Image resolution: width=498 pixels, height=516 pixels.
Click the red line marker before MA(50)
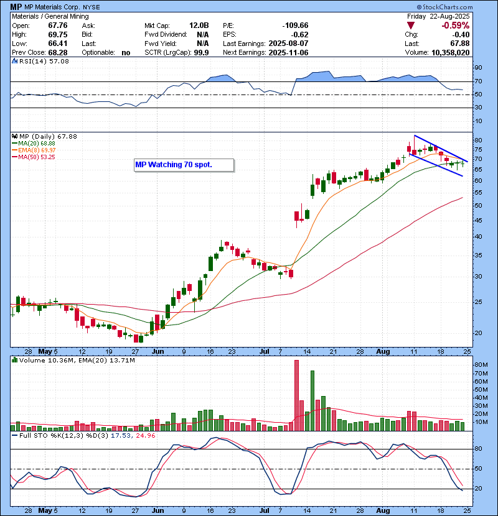pos(14,157)
